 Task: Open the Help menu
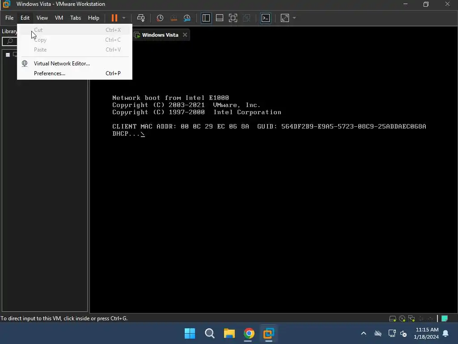tap(93, 18)
